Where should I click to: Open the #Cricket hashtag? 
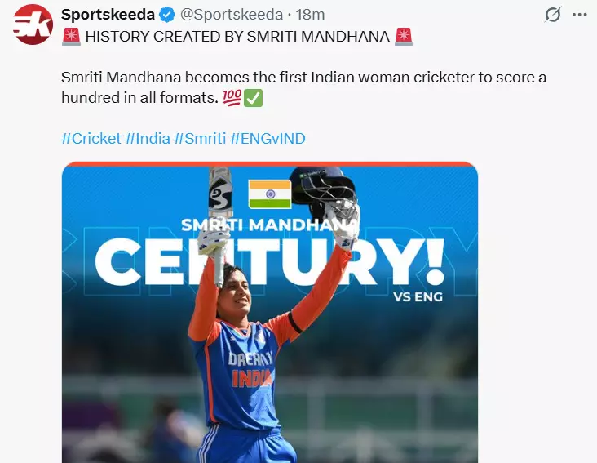[91, 138]
